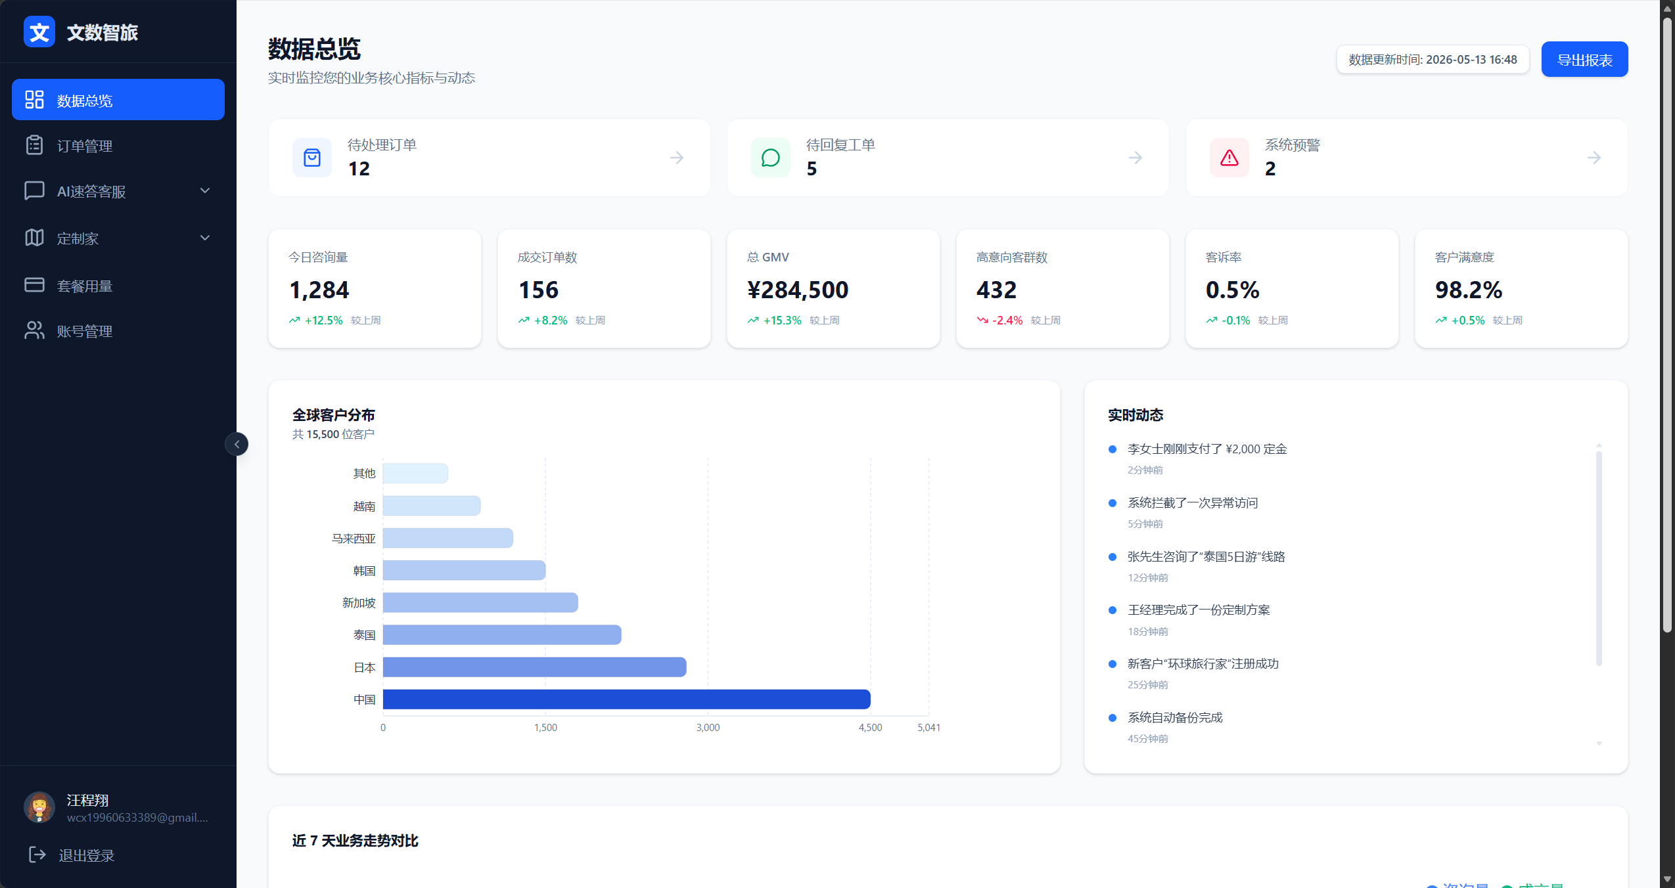Click the 客户满意度 value 98.2%
The image size is (1675, 888).
click(x=1469, y=290)
